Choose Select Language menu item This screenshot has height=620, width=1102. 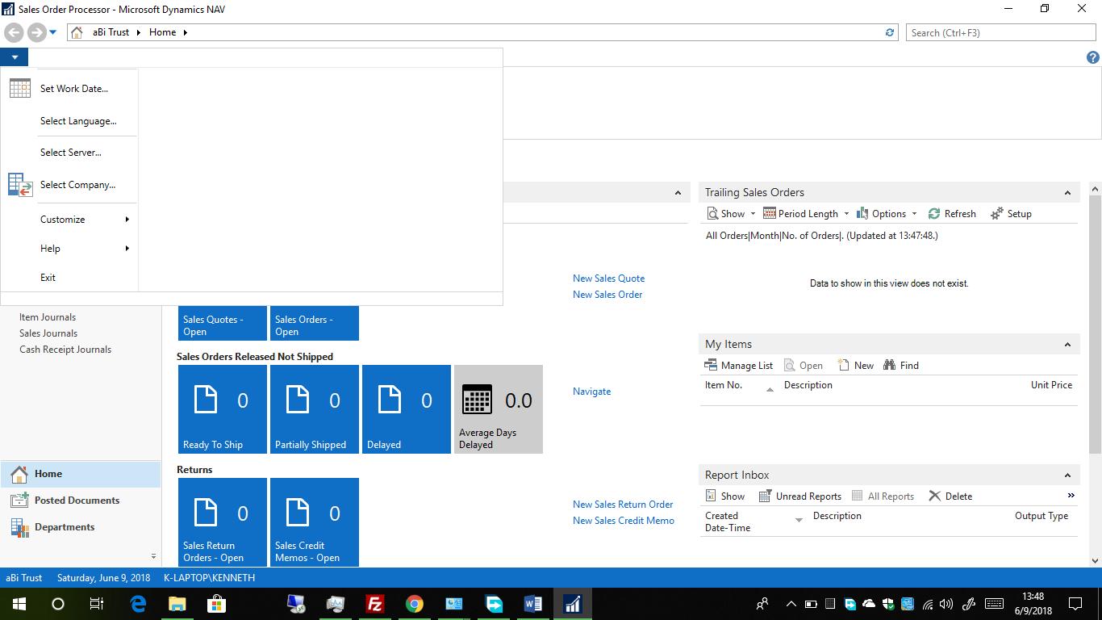(78, 121)
